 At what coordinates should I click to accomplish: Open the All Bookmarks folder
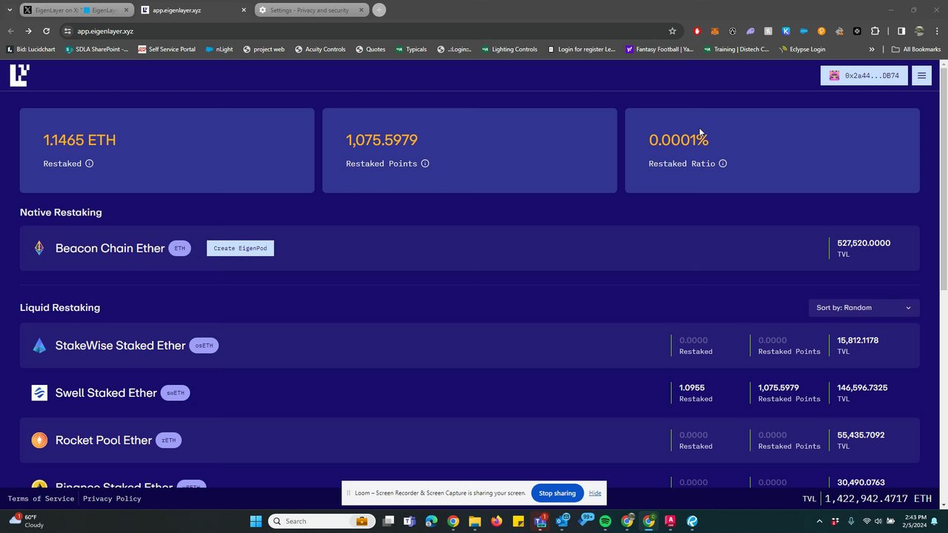click(916, 50)
